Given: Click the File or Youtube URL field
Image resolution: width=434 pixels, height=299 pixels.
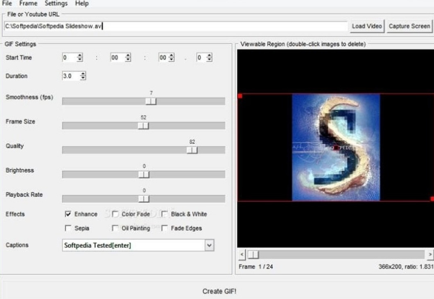Looking at the screenshot, I should point(176,26).
